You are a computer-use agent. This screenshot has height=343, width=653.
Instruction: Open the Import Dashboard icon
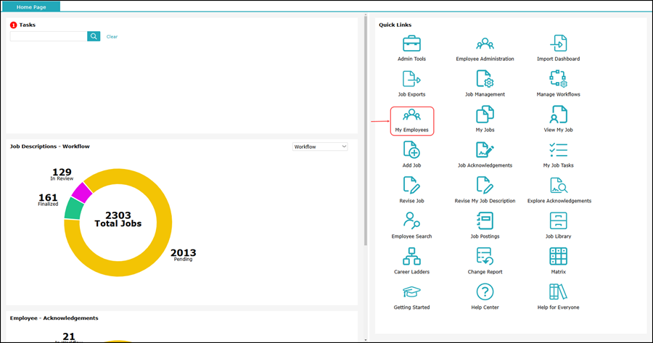tap(558, 44)
